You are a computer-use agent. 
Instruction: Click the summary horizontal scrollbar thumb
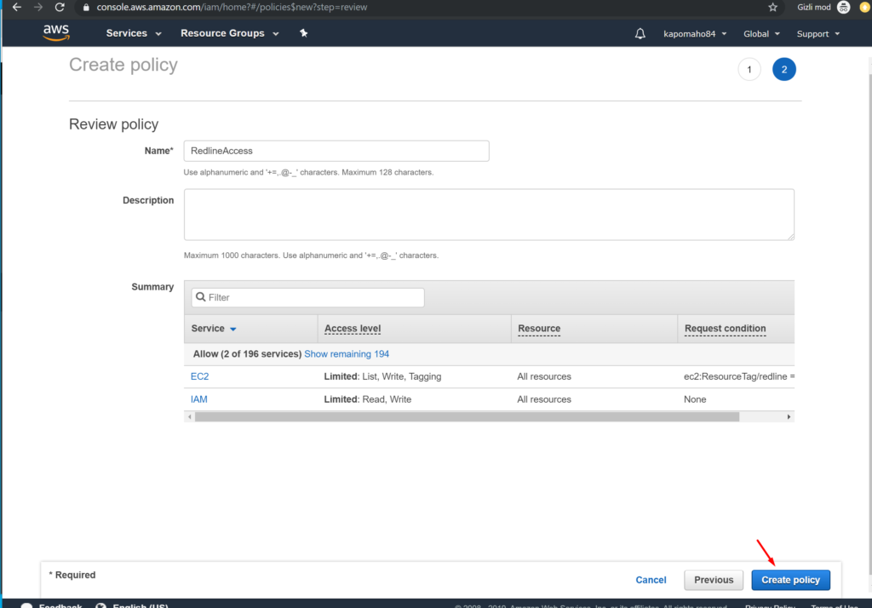tap(468, 416)
